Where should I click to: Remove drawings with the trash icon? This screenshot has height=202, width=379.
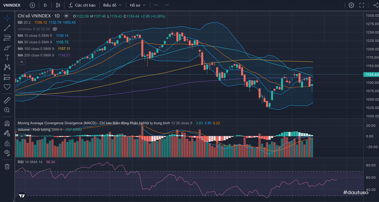pyautogui.click(x=7, y=166)
